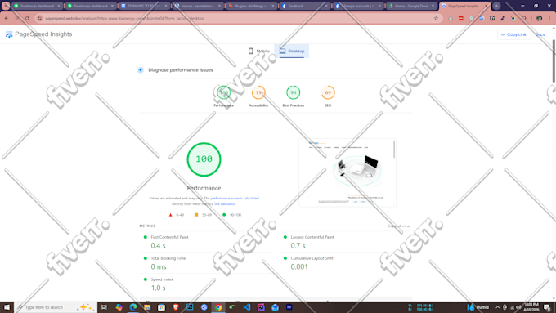Image resolution: width=556 pixels, height=313 pixels.
Task: Launch Microsoft Edge from taskbar
Action: tap(133, 307)
